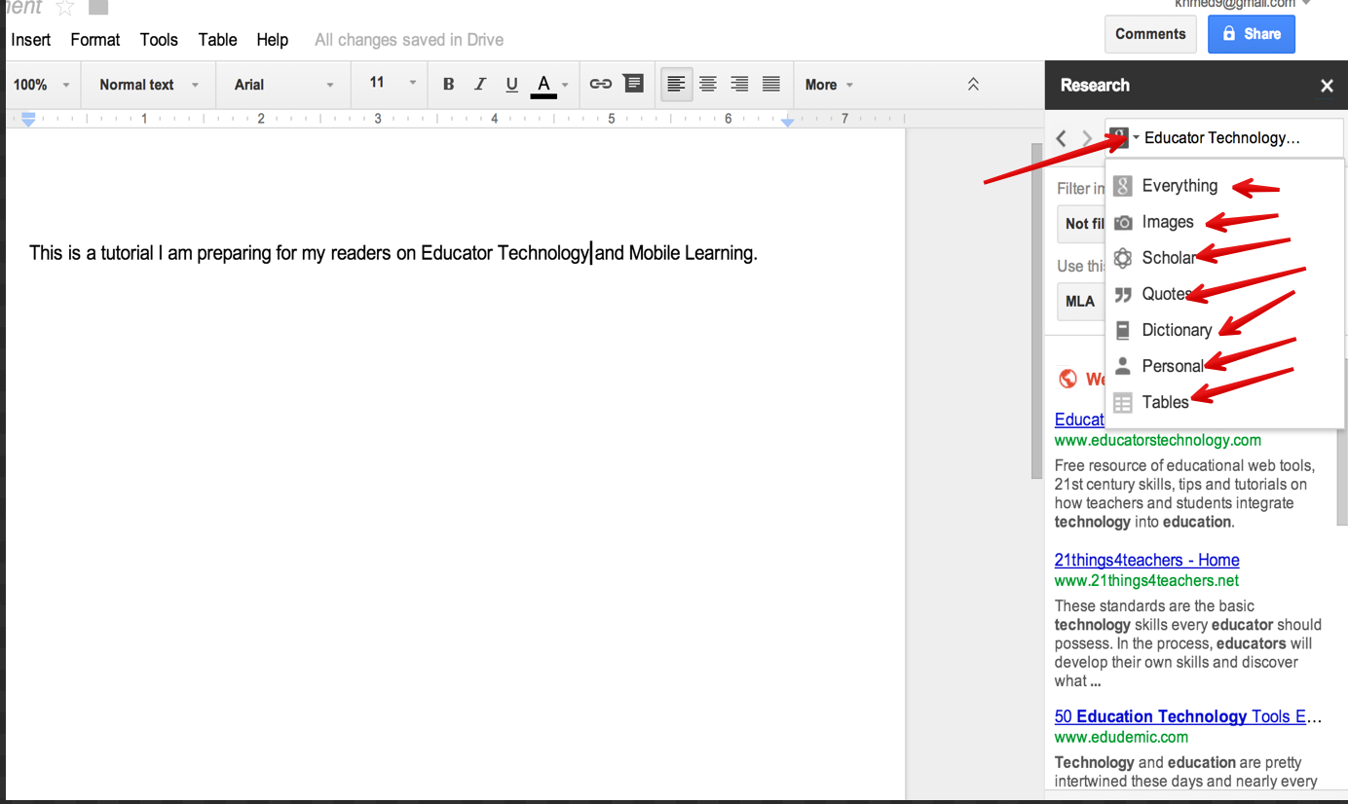Open the Format menu
Screen dimensions: 1348x804
click(95, 40)
